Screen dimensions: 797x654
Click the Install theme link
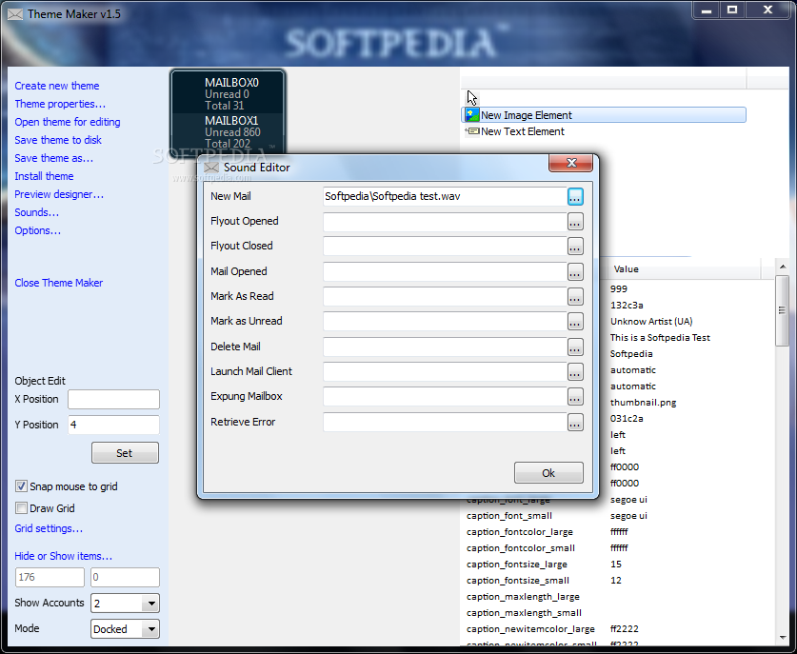[x=44, y=176]
